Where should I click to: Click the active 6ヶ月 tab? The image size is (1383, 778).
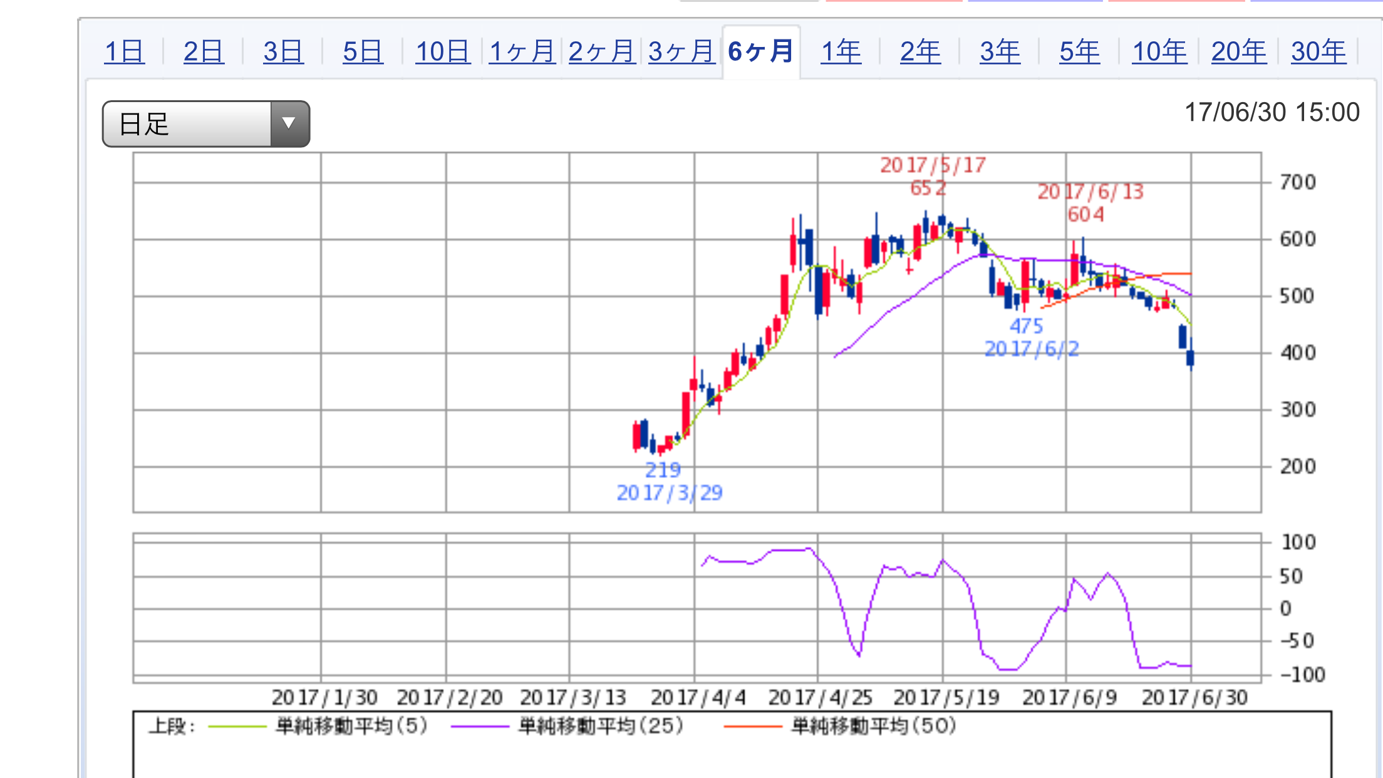coord(761,51)
